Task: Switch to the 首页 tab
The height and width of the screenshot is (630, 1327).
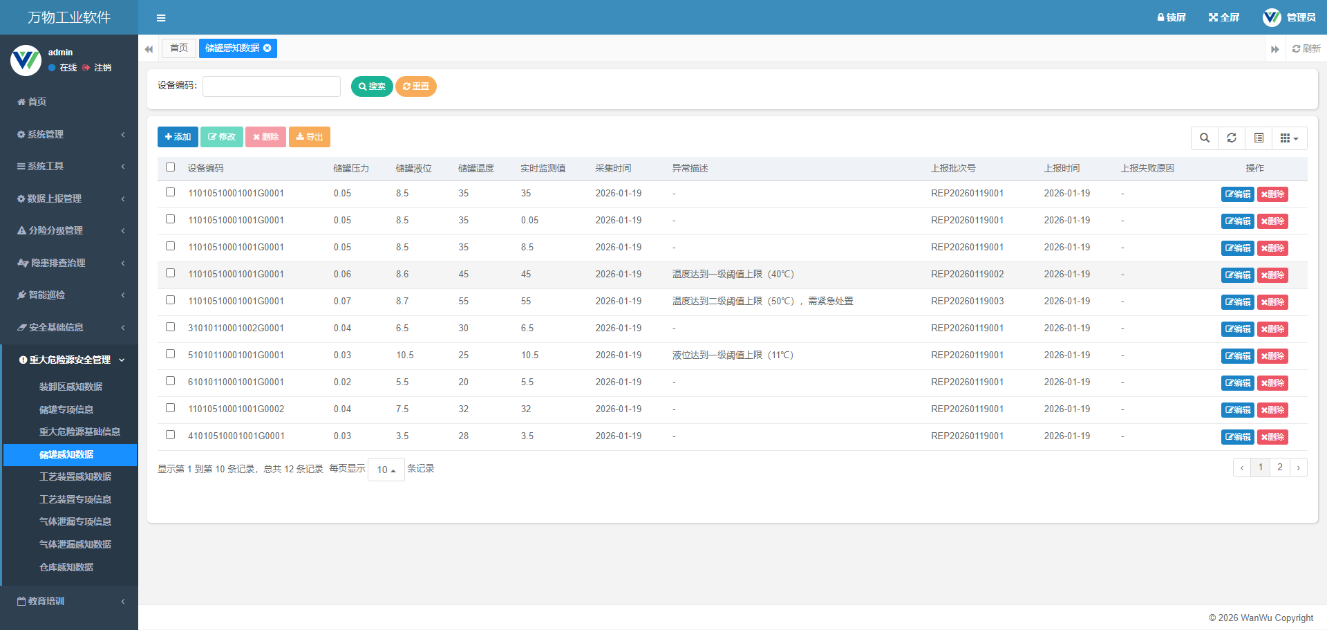Action: 179,48
